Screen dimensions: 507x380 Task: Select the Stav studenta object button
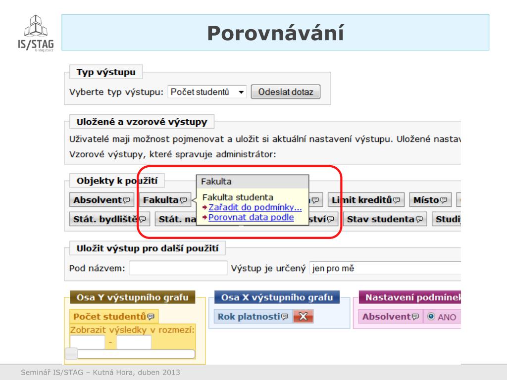click(x=385, y=219)
